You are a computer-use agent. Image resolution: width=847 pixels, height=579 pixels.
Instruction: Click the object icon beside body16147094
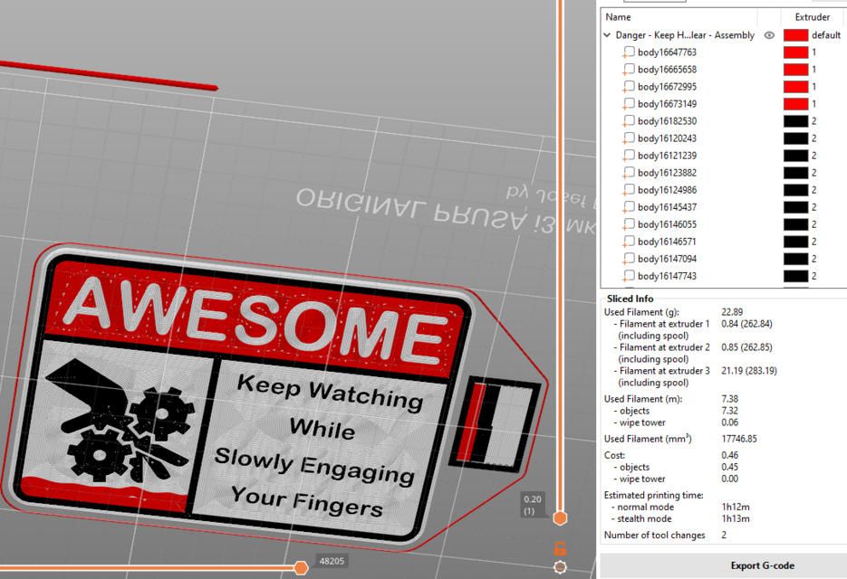click(x=628, y=258)
